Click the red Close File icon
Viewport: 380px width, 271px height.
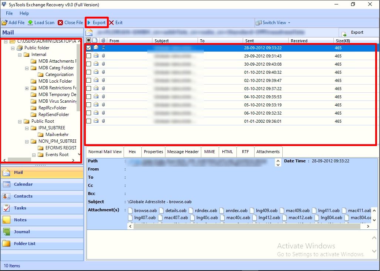(x=60, y=23)
